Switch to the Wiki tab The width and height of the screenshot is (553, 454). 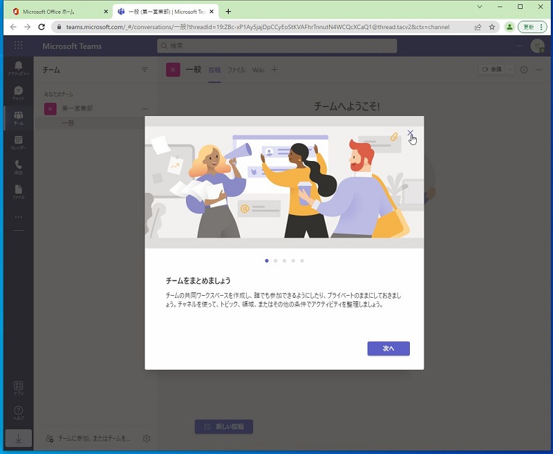point(258,70)
